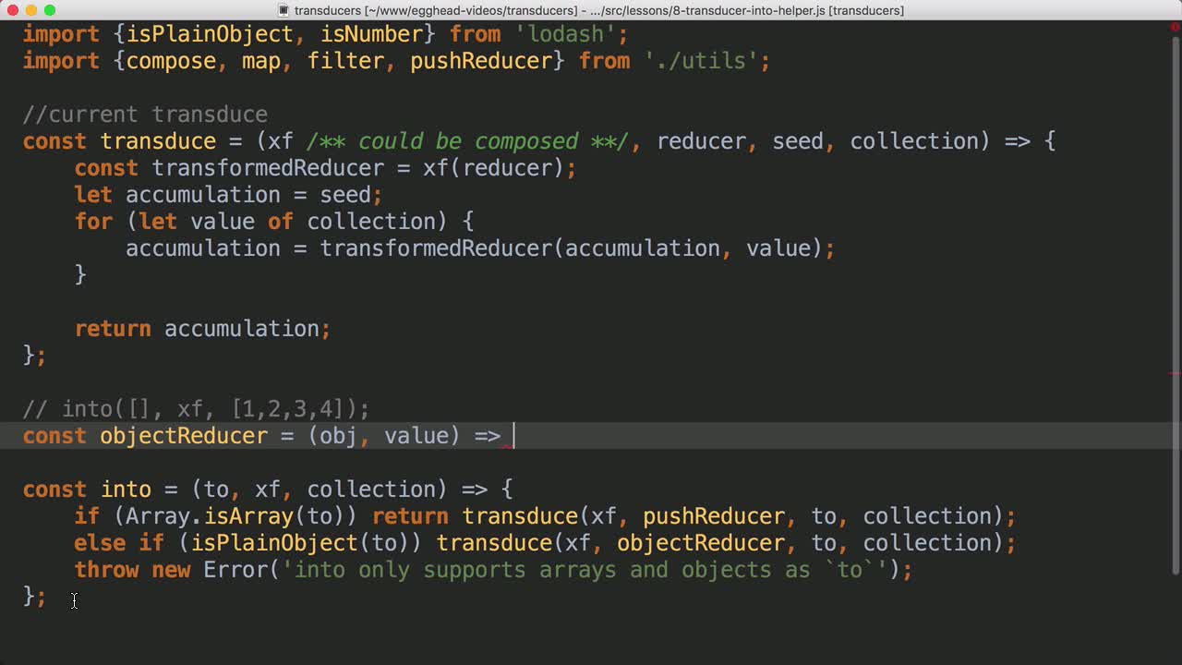Click 'Error' constructor in throw statement
1182x665 pixels.
click(x=235, y=570)
